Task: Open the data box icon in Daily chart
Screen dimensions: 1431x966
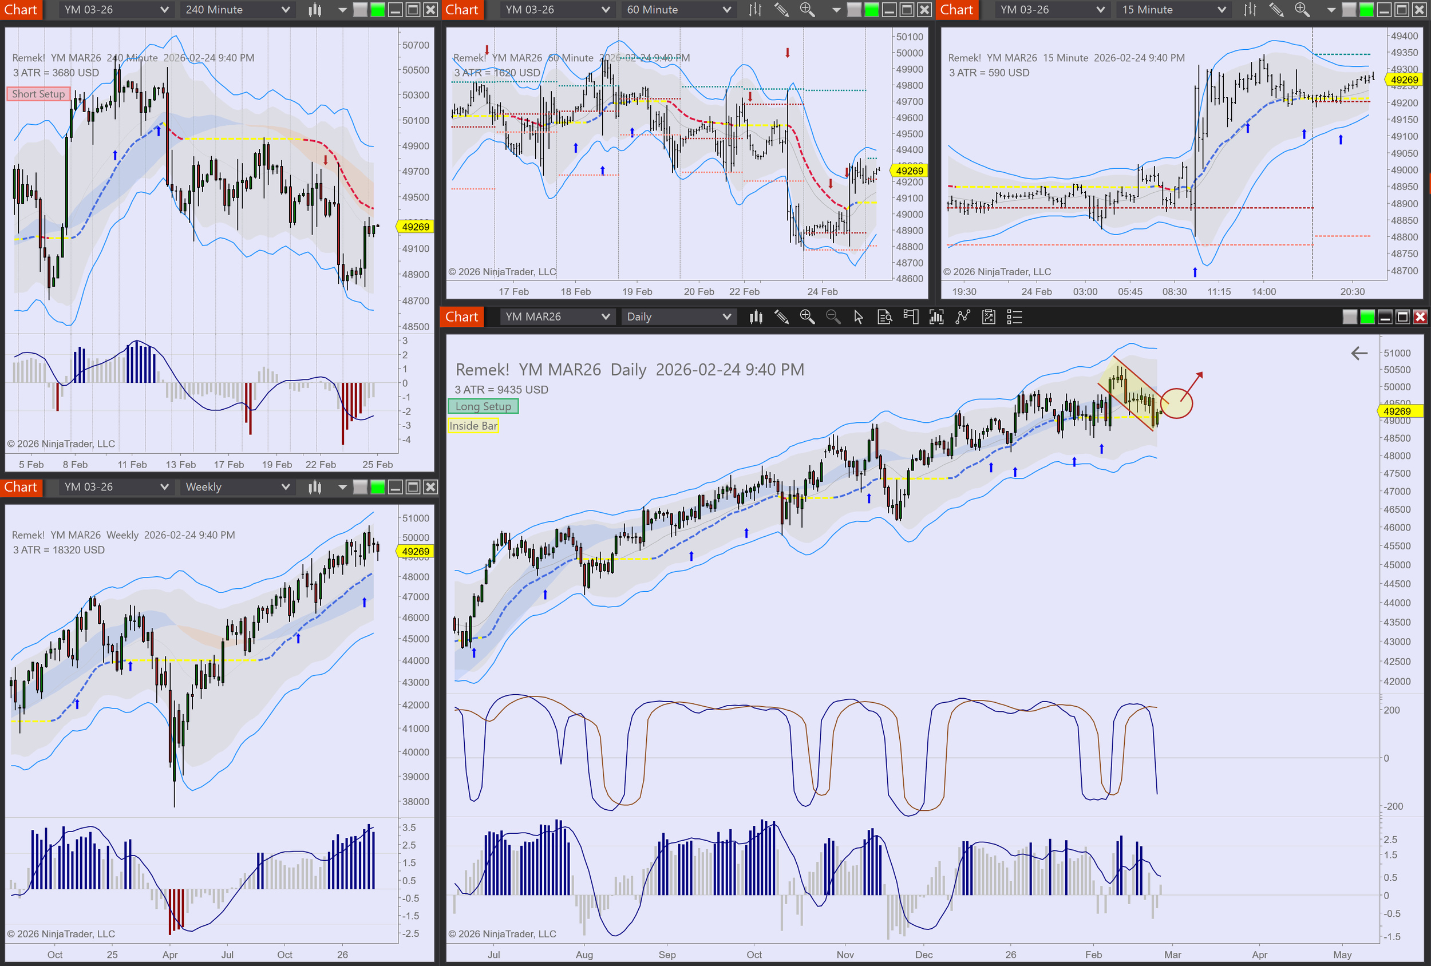Action: 884,317
